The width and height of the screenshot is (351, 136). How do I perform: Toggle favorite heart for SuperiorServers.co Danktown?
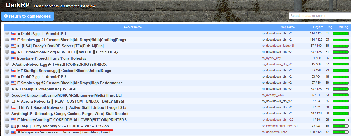(x=7, y=132)
